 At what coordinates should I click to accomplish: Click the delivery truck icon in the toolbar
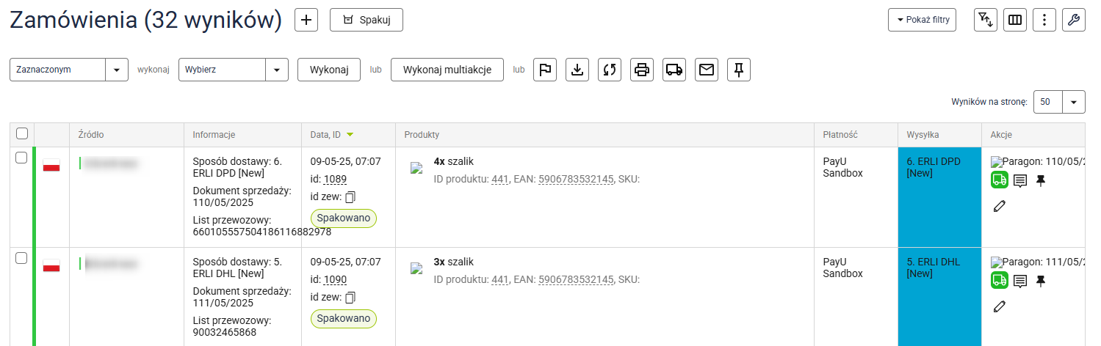[674, 70]
